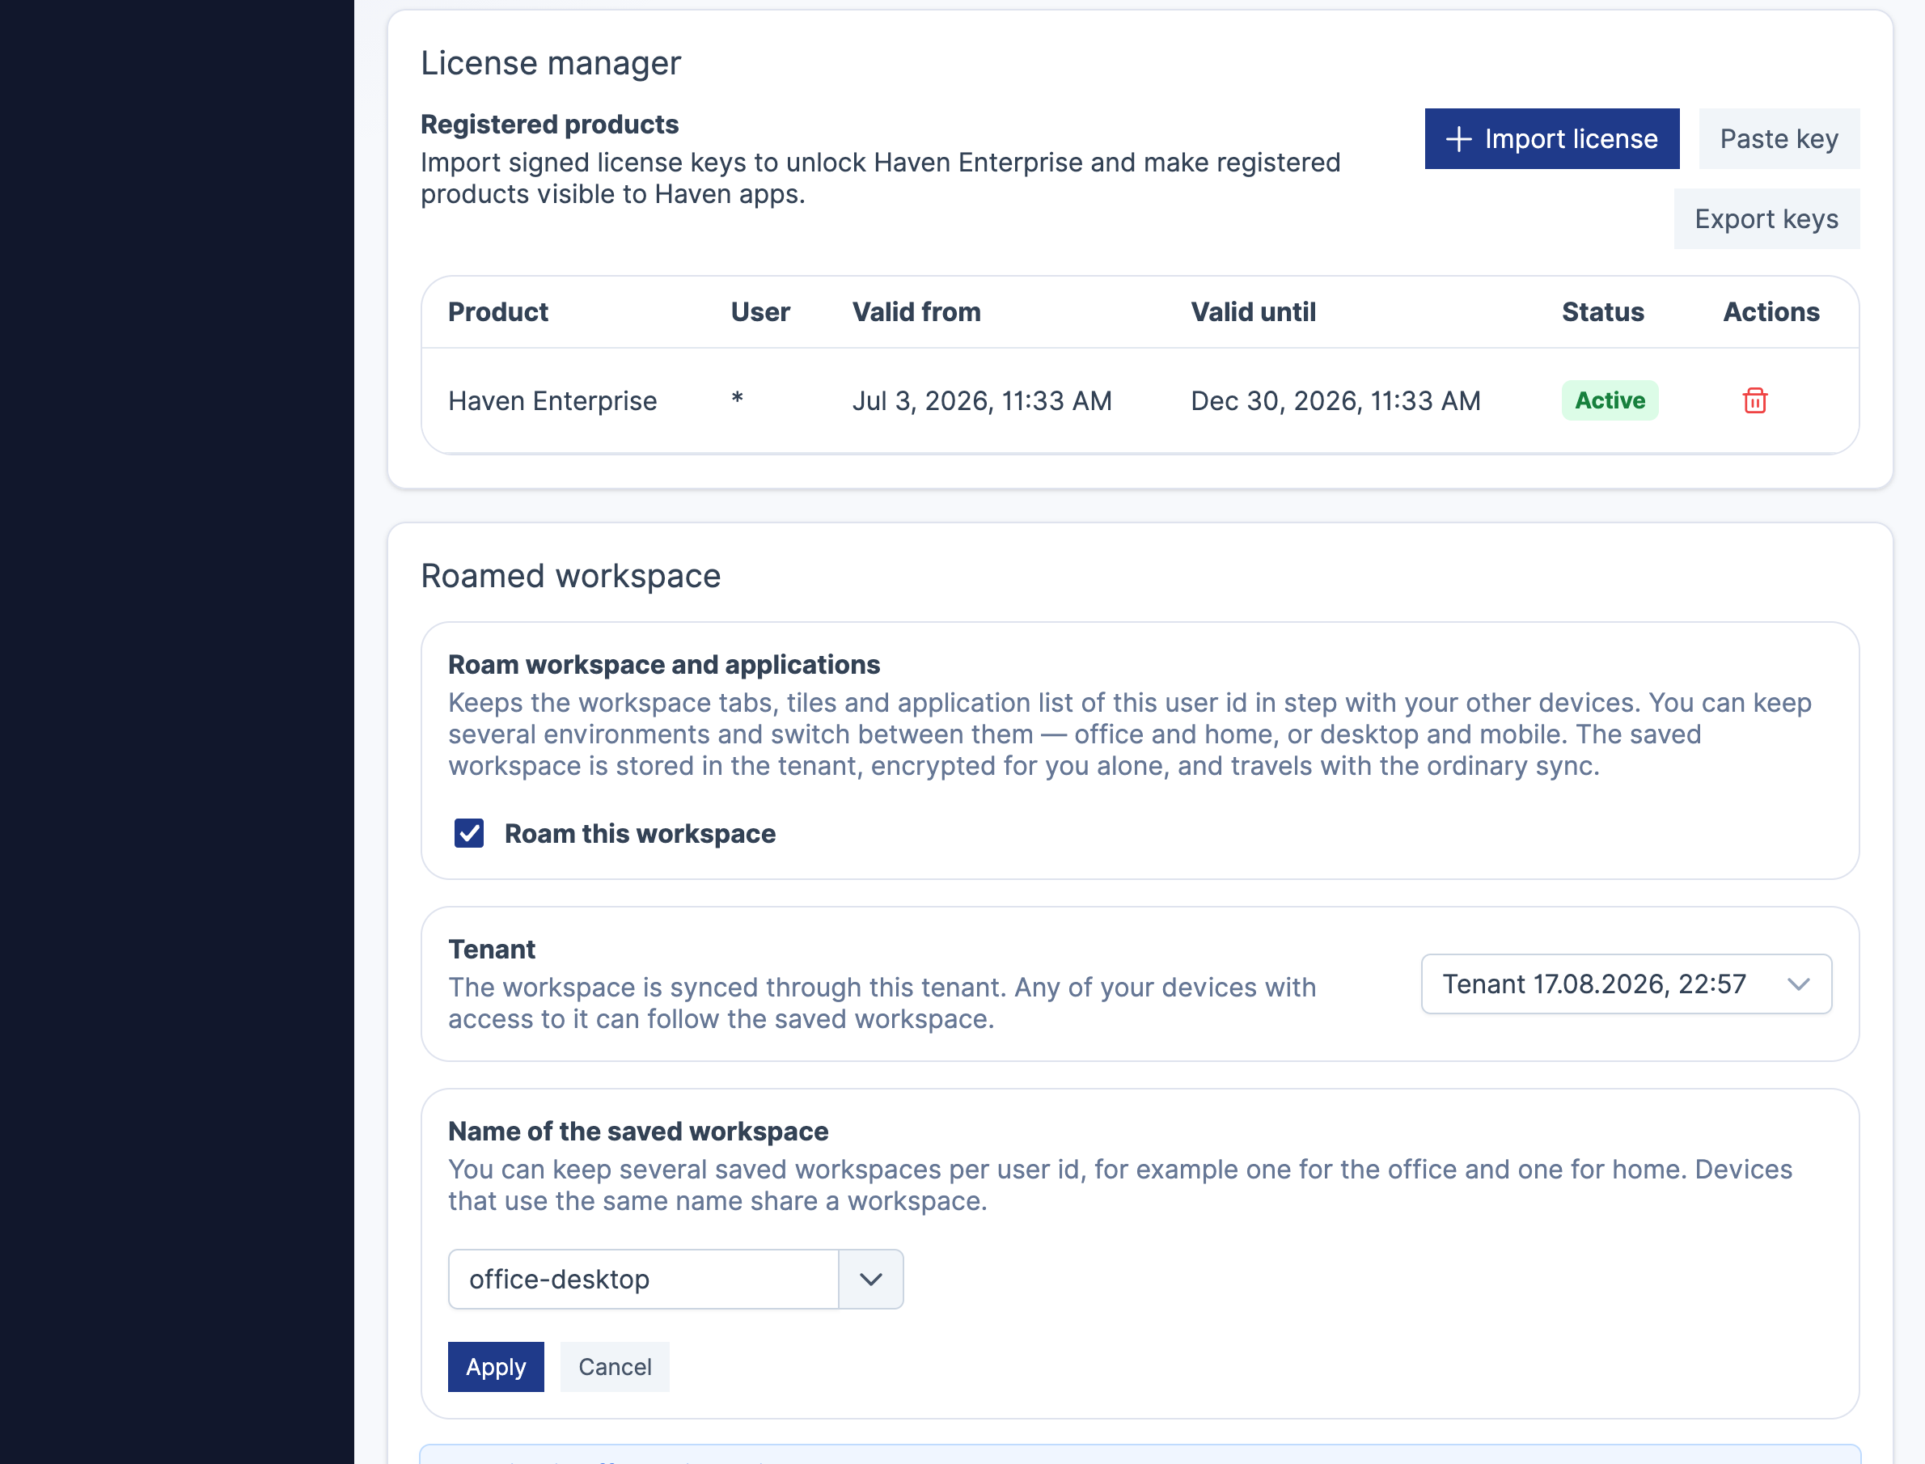
Task: Click the Export keys button
Action: tap(1766, 218)
